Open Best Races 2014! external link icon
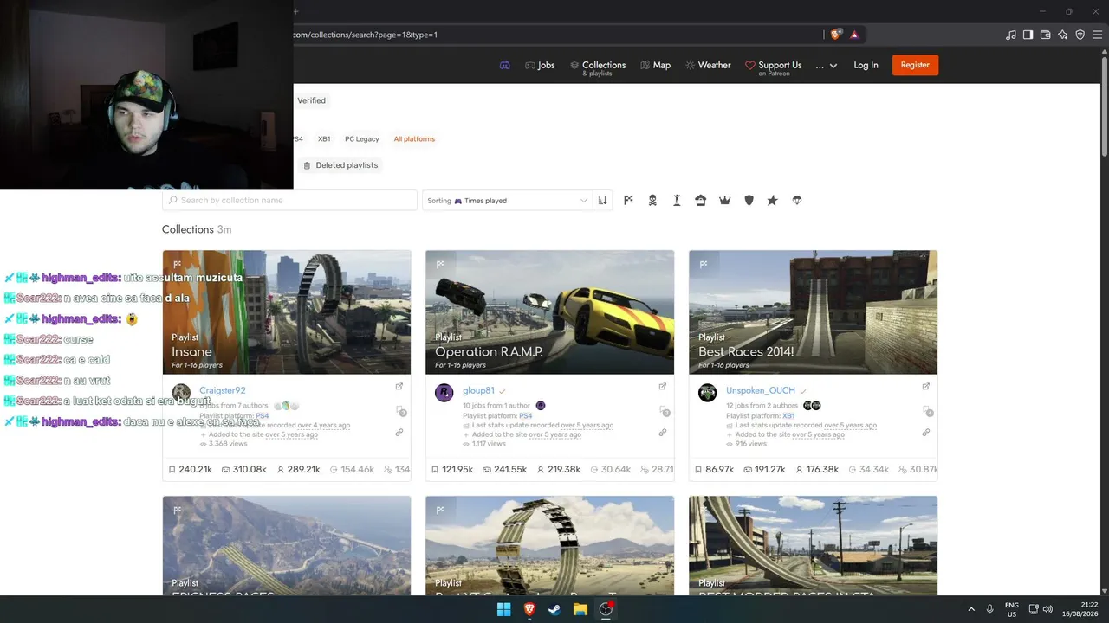This screenshot has width=1109, height=623. pyautogui.click(x=926, y=387)
